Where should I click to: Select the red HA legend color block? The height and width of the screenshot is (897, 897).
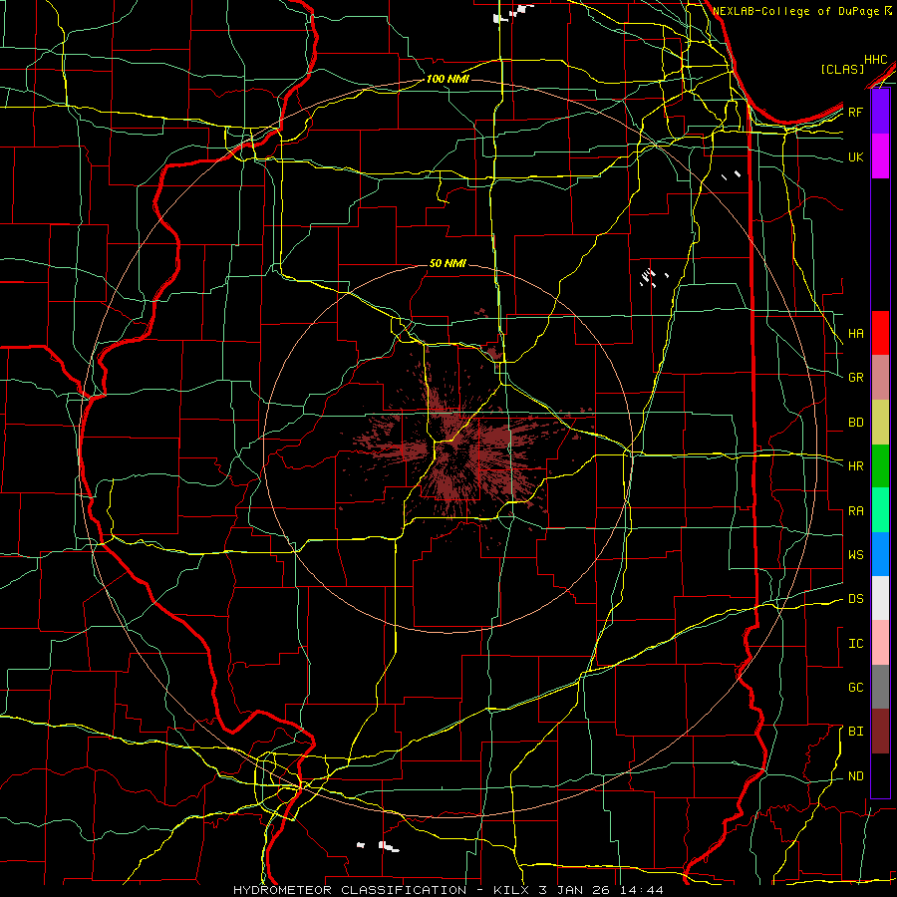point(880,333)
